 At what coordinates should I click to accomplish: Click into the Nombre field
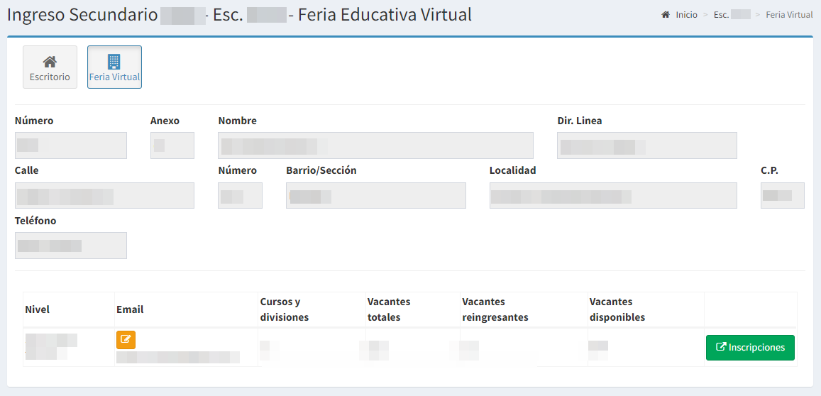click(375, 145)
